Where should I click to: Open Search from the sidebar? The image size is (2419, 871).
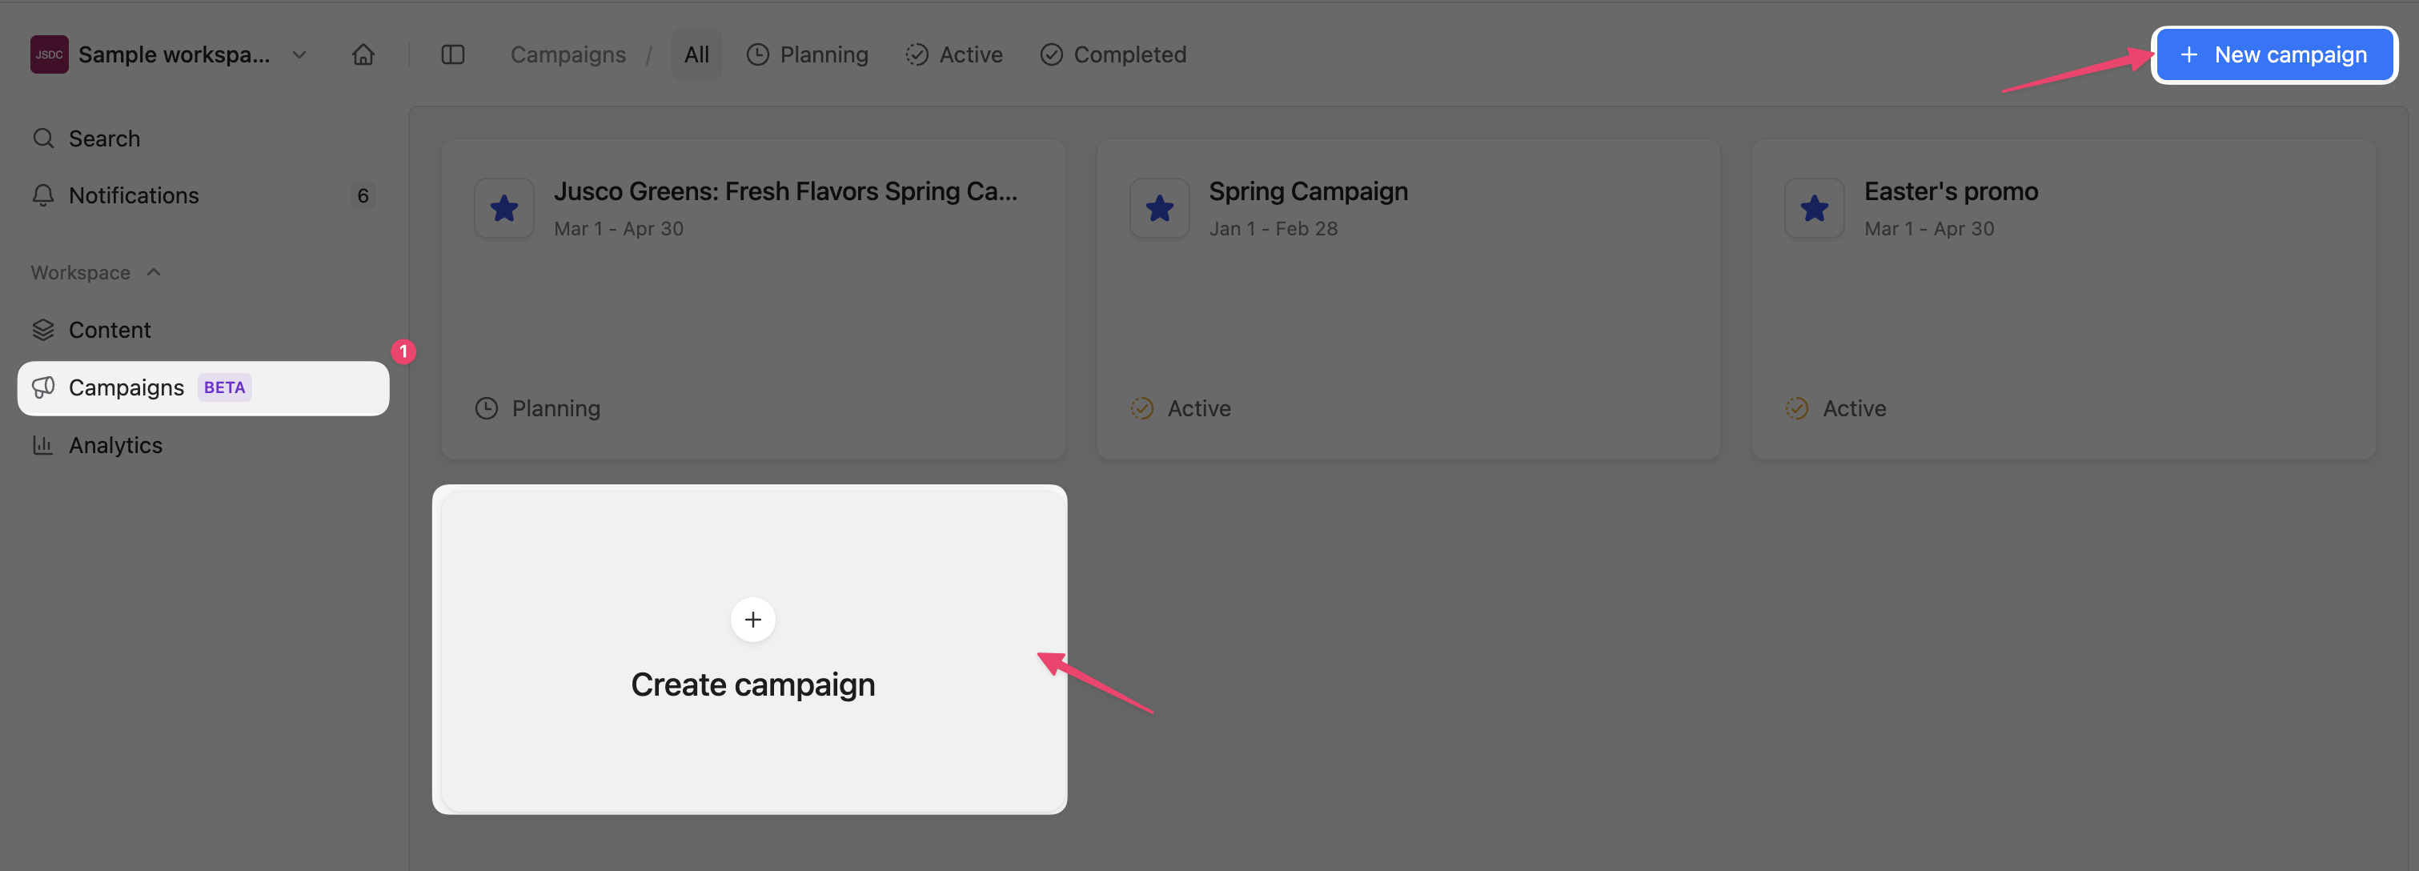[x=104, y=139]
